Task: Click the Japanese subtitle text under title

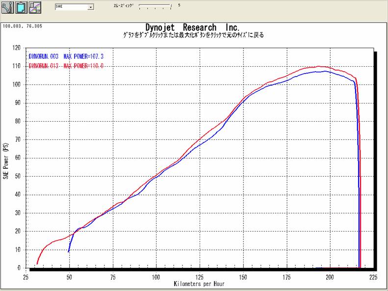Action: (192, 36)
